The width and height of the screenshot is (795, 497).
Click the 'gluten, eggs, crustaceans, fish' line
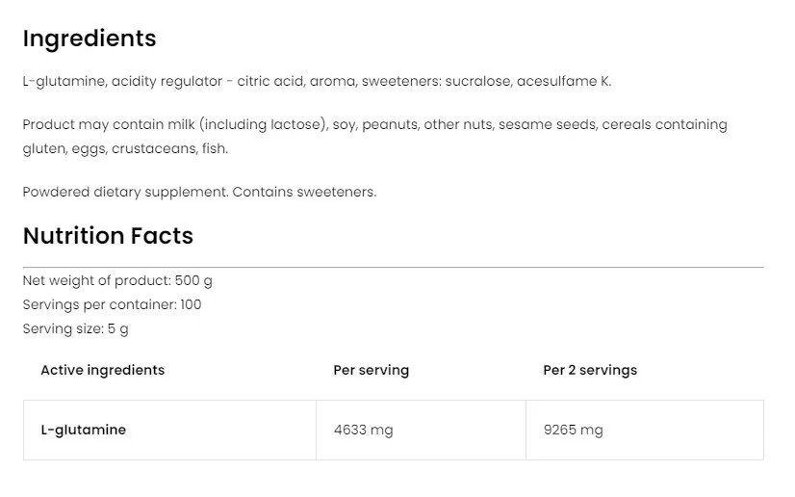[125, 149]
